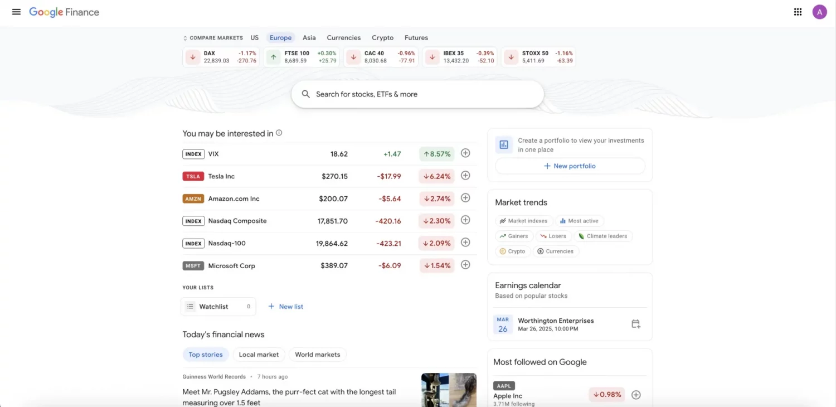Screen dimensions: 836x407
Task: Open the Watchlist
Action: click(x=218, y=307)
